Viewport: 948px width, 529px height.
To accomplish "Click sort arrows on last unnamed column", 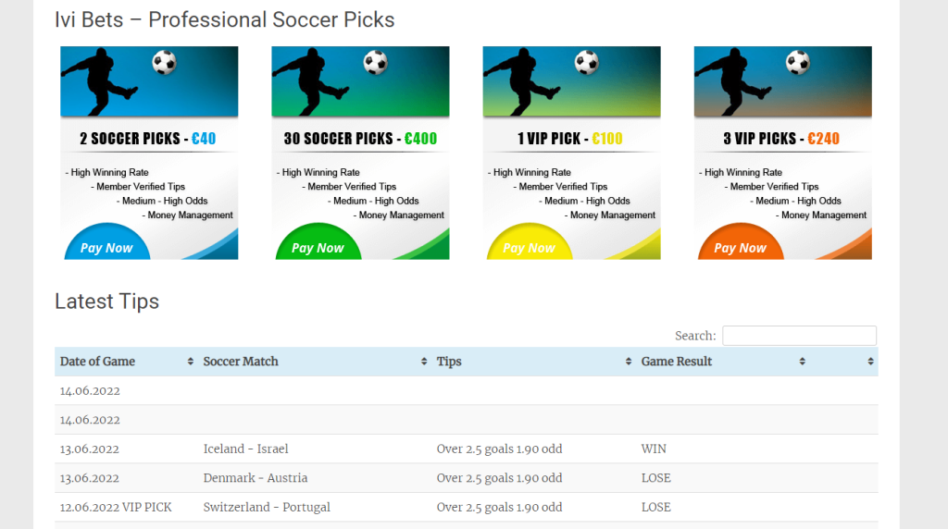I will (x=870, y=361).
